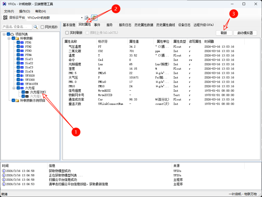262x197 pixels.
Task: Click the black device icon of 六方塔(YF)
Action: pyautogui.click(x=27, y=92)
